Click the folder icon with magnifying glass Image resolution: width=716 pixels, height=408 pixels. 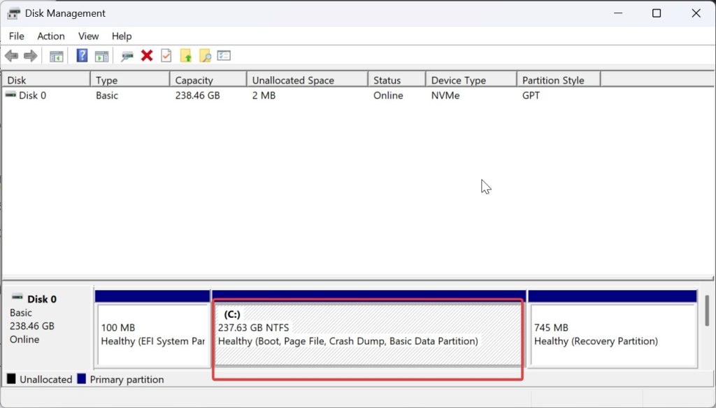pyautogui.click(x=205, y=56)
